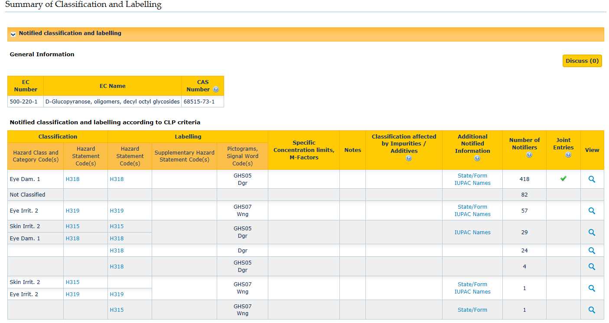
Task: Open H319 labelling code in 57 notifiers row
Action: (x=117, y=211)
